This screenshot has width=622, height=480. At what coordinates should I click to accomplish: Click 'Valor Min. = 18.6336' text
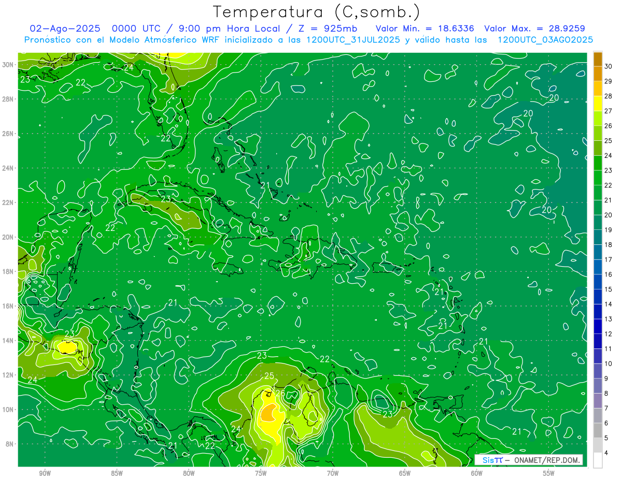[425, 28]
